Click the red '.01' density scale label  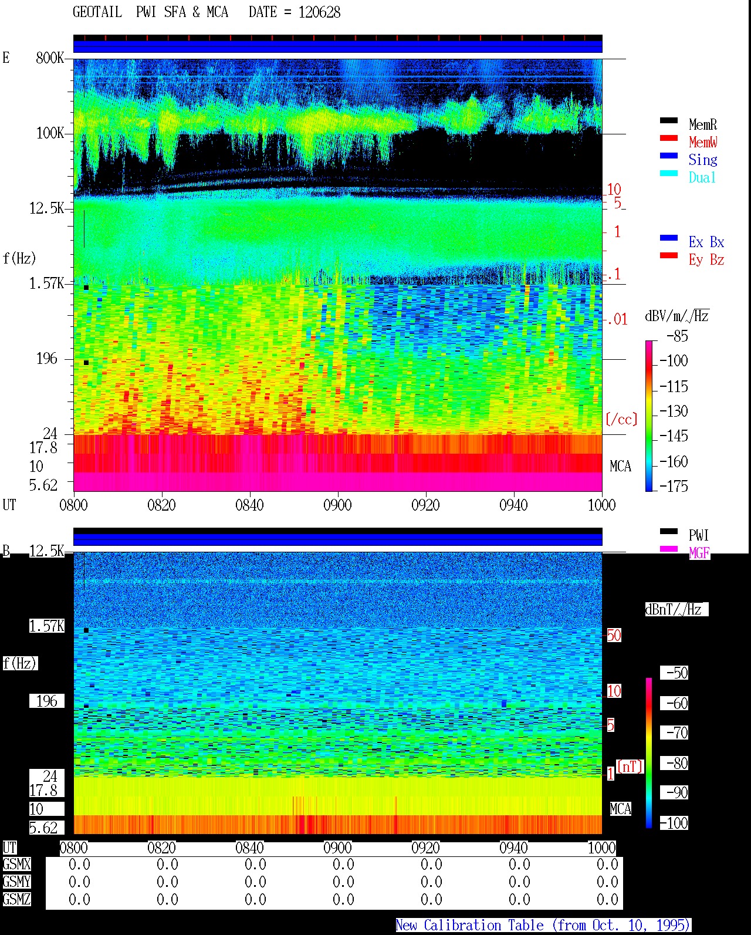click(617, 320)
